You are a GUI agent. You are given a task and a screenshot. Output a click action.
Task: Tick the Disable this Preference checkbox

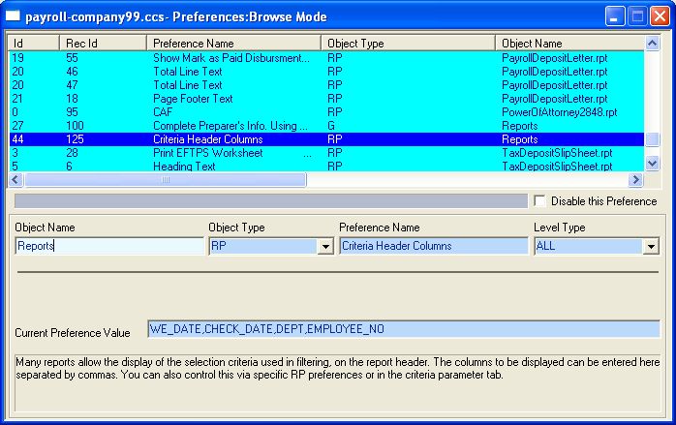coord(539,201)
